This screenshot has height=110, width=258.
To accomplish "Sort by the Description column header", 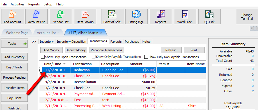I will tap(113, 64).
